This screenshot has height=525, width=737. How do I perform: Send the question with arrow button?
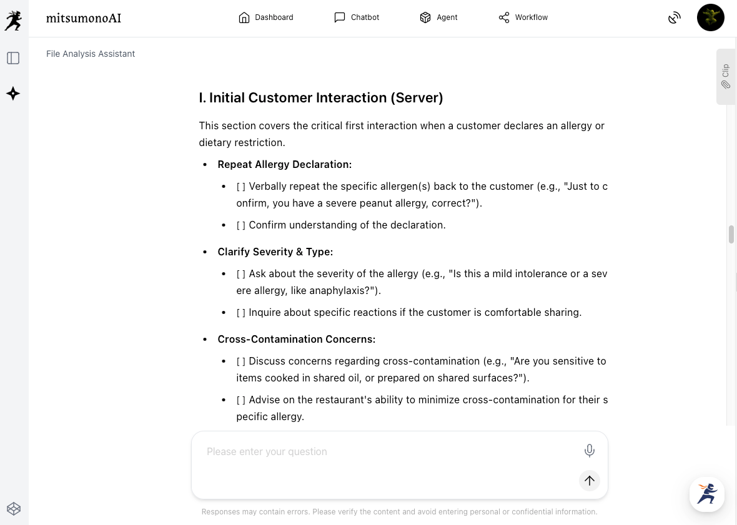pos(589,481)
